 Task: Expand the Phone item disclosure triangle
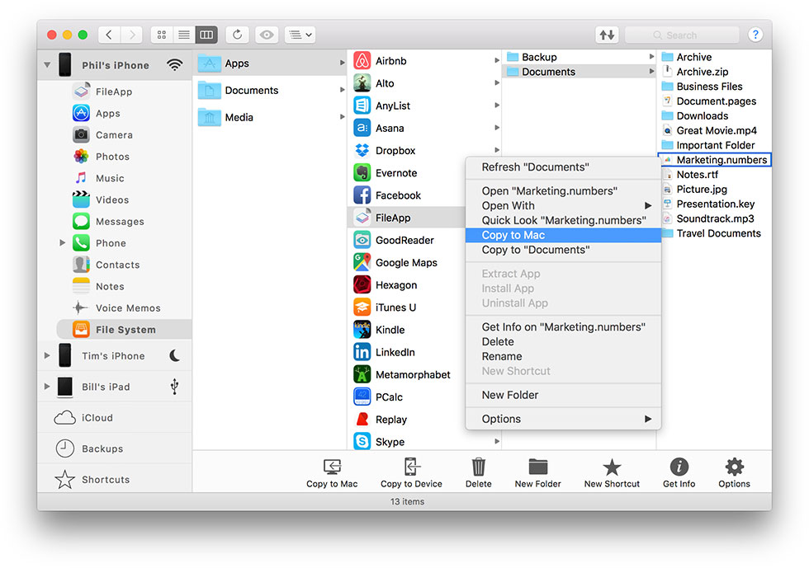point(63,243)
